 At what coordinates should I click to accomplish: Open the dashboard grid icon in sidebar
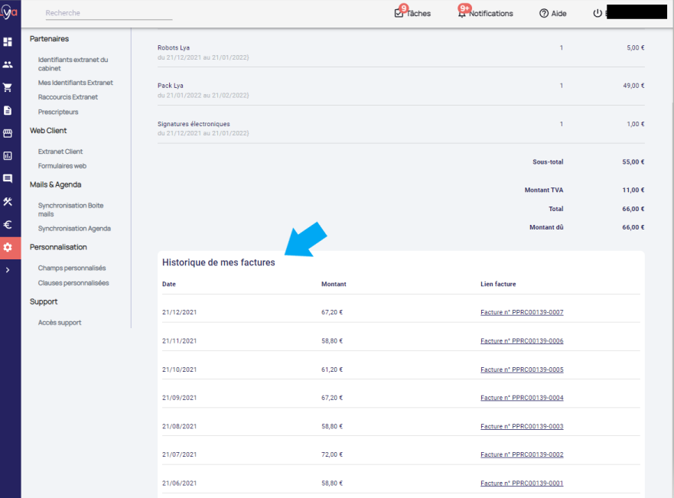click(x=8, y=41)
